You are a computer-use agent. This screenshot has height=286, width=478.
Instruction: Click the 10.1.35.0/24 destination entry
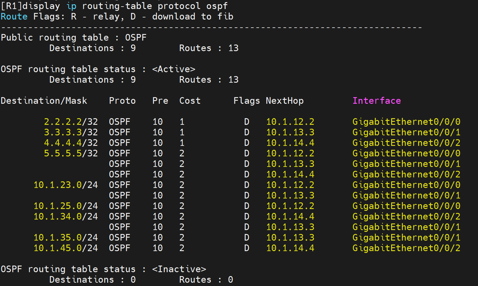(x=66, y=238)
